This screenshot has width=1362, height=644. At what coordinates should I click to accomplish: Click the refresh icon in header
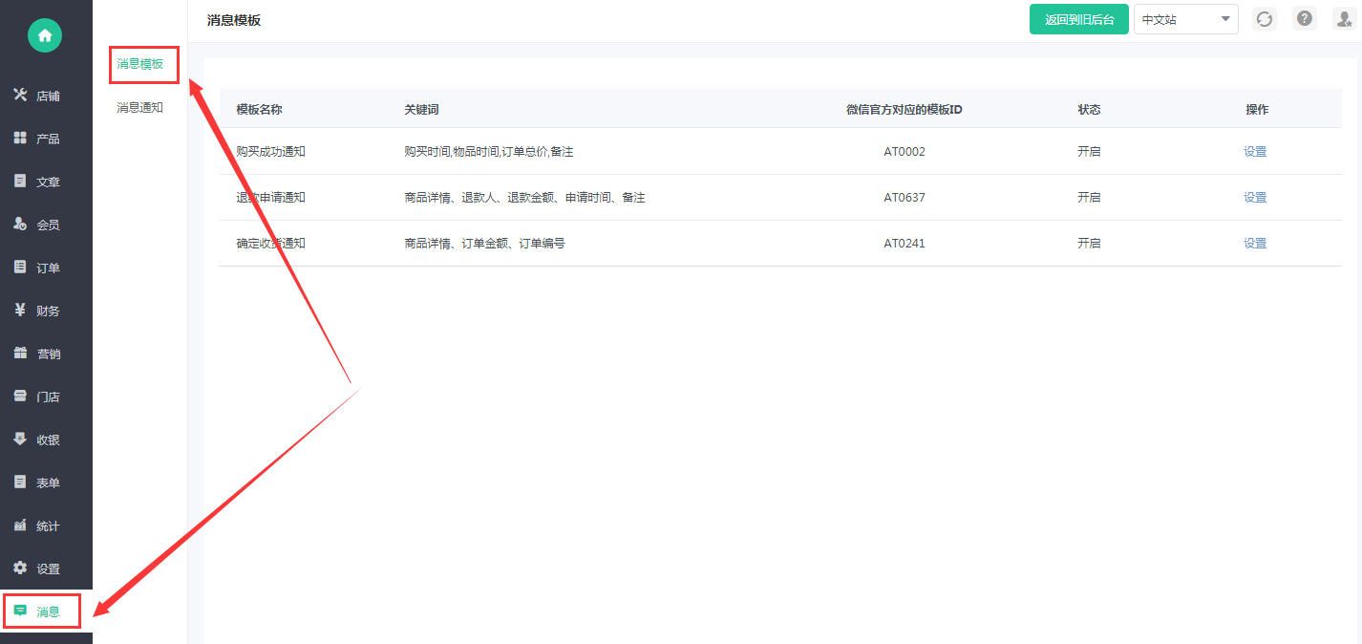click(1265, 19)
